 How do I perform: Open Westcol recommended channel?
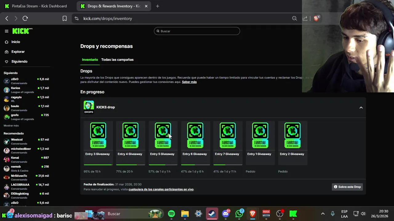click(26, 142)
